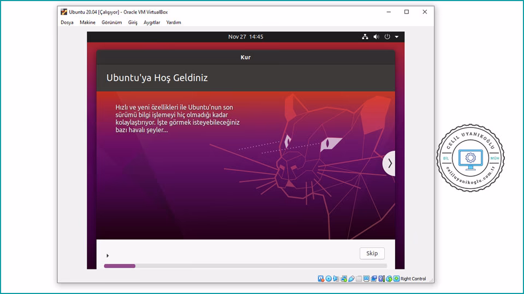Go to next slide with right chevron
Image resolution: width=524 pixels, height=294 pixels.
tap(389, 163)
